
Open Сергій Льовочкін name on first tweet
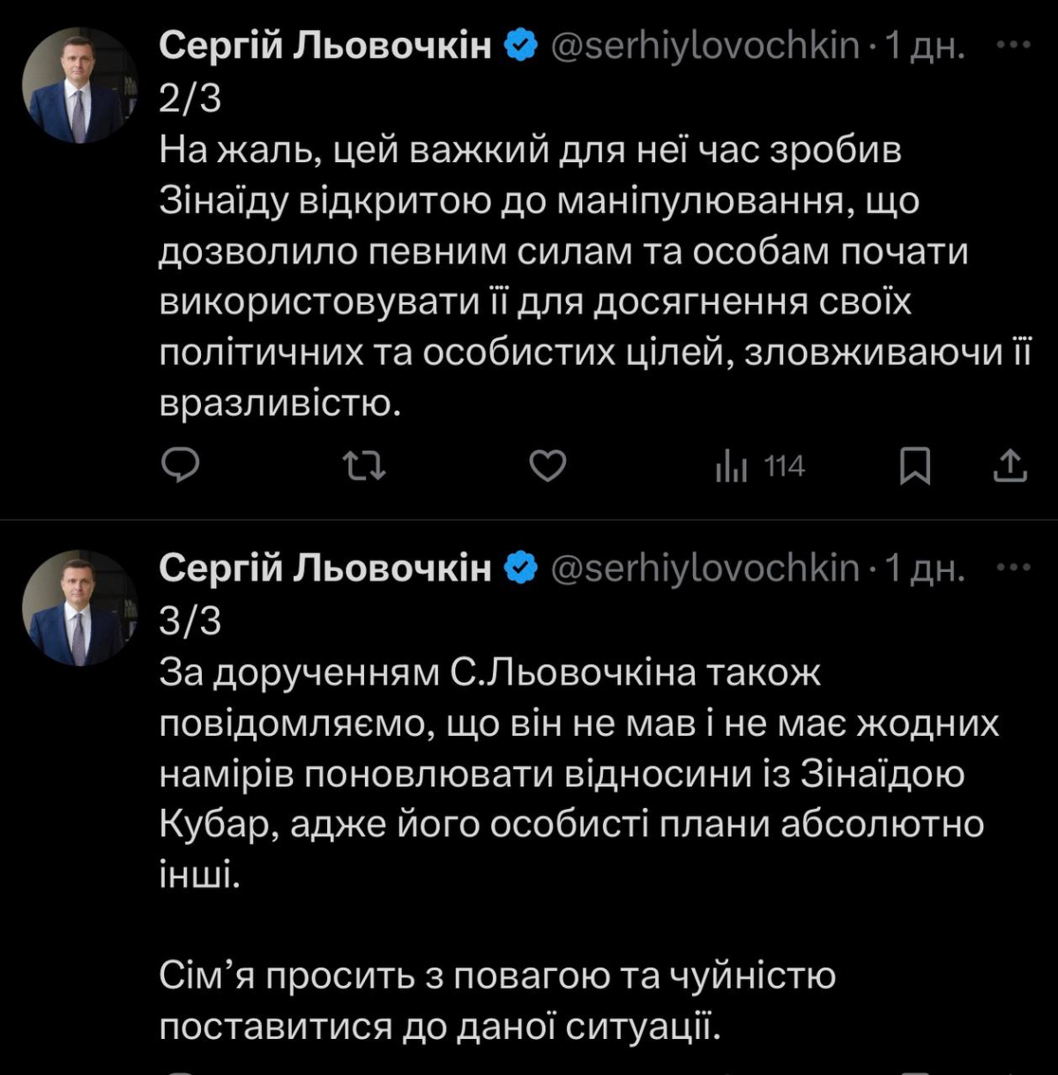[325, 46]
